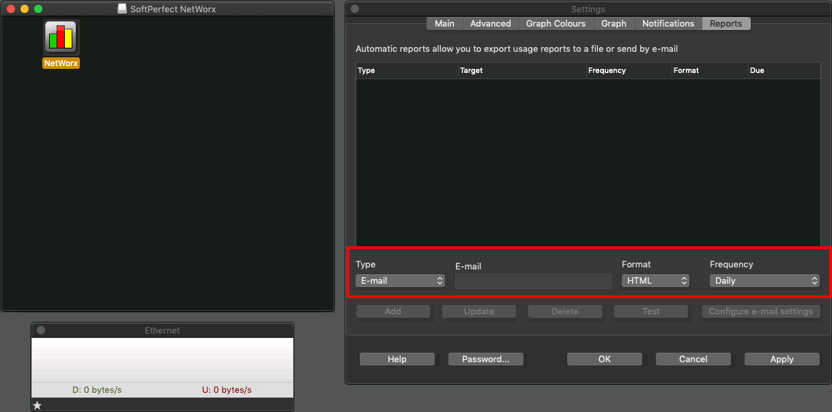Viewport: 832px width, 412px height.
Task: Go to the Graph Colours tab
Action: [556, 23]
